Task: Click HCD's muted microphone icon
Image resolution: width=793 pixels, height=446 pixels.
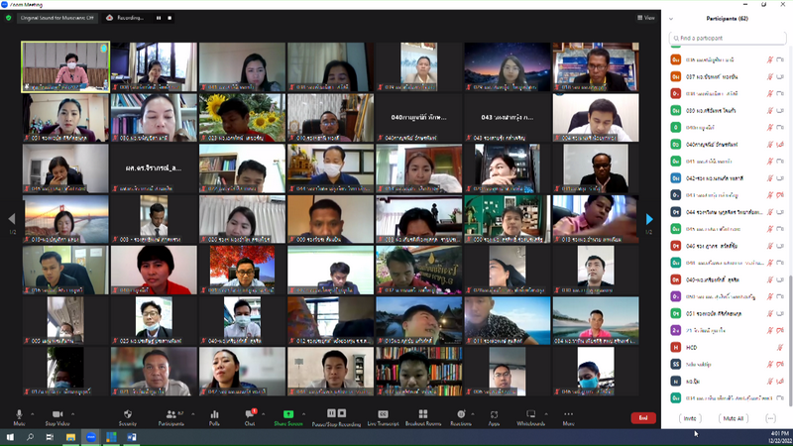Action: pos(779,348)
